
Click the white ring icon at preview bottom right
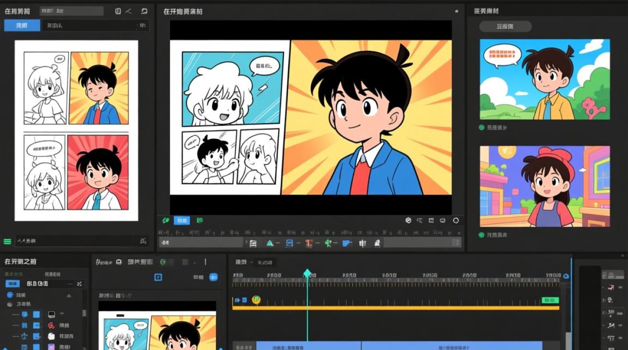(456, 220)
